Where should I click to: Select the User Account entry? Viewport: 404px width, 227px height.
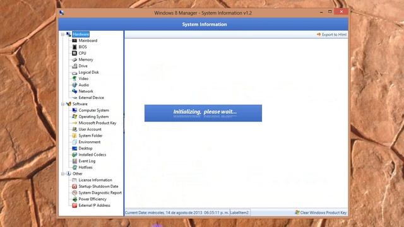[90, 129]
